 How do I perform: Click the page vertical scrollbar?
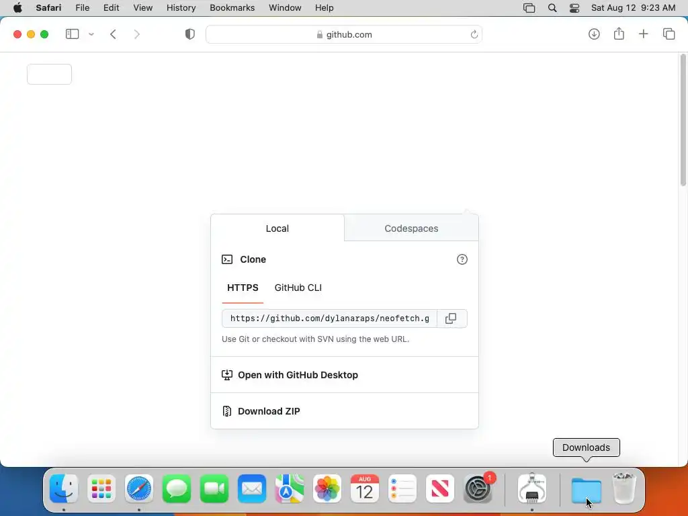pyautogui.click(x=683, y=120)
